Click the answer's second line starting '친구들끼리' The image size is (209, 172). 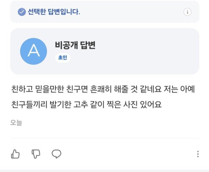coord(86,104)
